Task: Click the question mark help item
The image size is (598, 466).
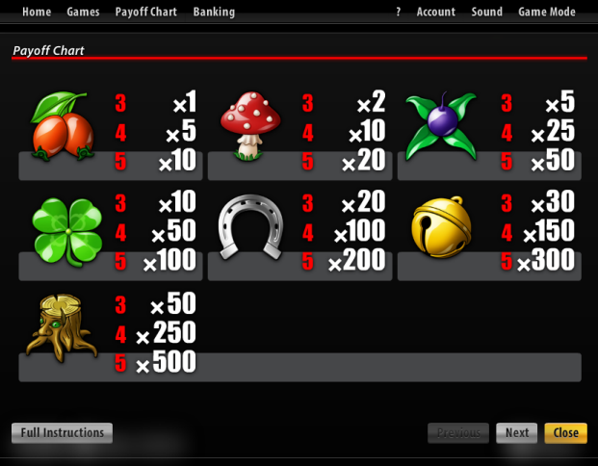Action: tap(398, 12)
